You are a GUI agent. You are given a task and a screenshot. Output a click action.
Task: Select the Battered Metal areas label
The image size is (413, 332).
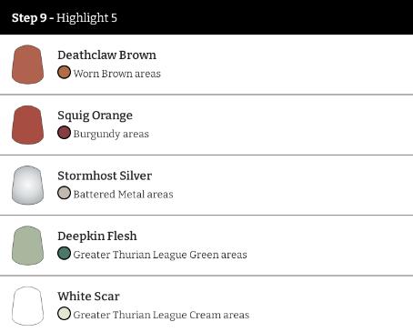[x=123, y=195]
